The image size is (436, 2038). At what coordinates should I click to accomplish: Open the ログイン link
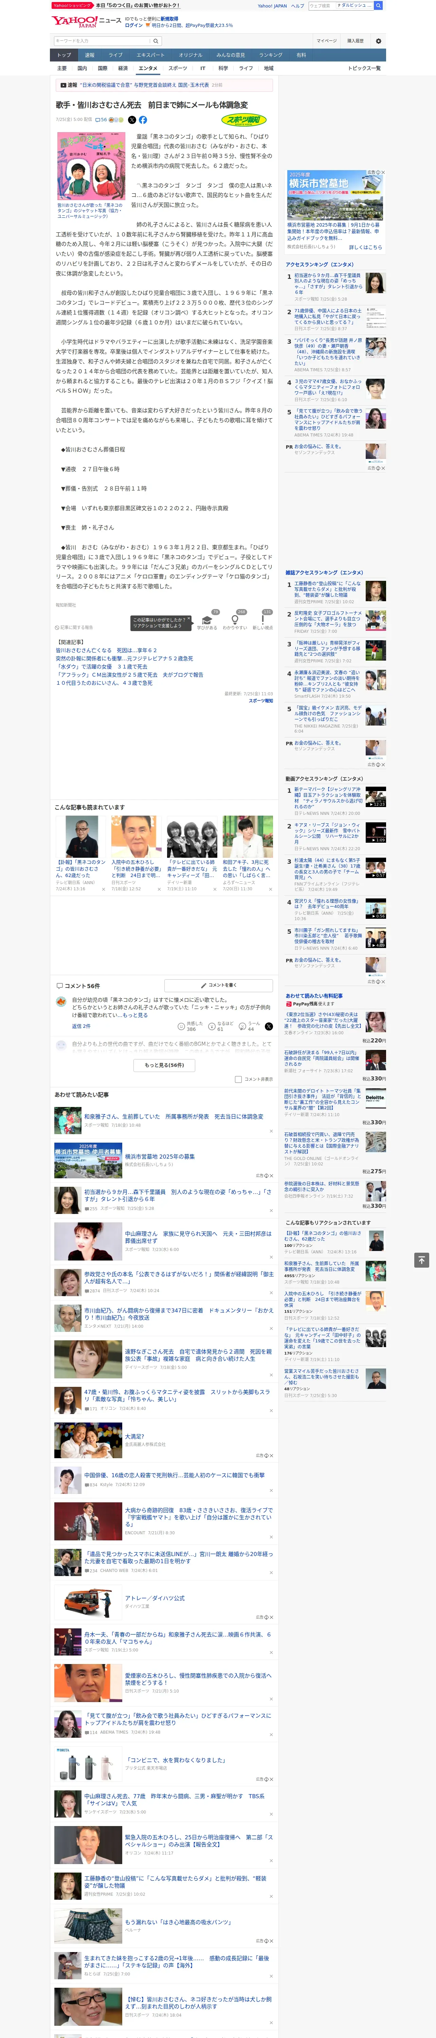(x=134, y=25)
